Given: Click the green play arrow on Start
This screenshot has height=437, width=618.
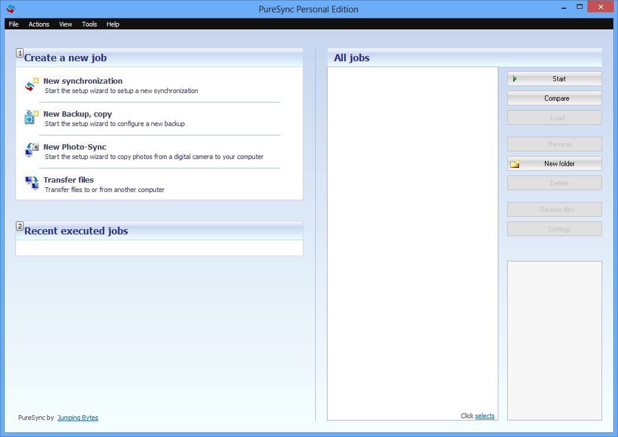Looking at the screenshot, I should pos(515,79).
